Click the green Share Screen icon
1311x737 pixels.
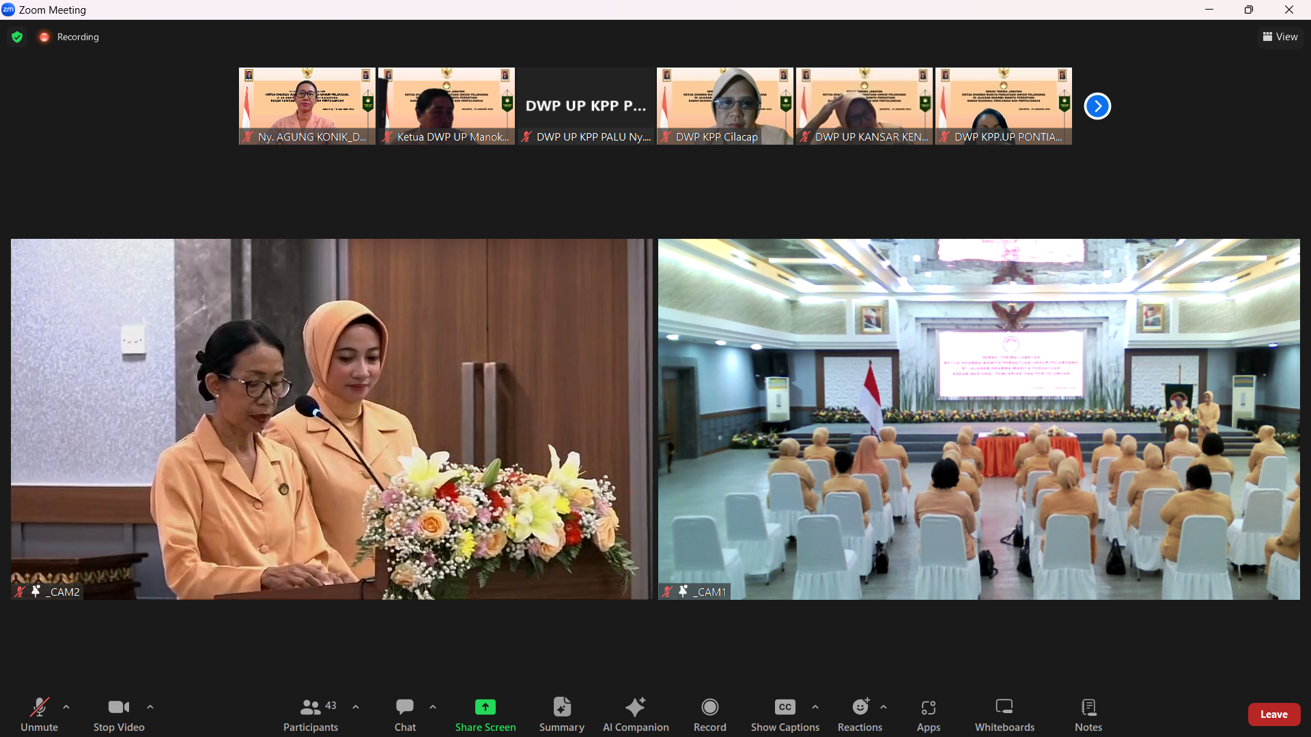point(485,707)
